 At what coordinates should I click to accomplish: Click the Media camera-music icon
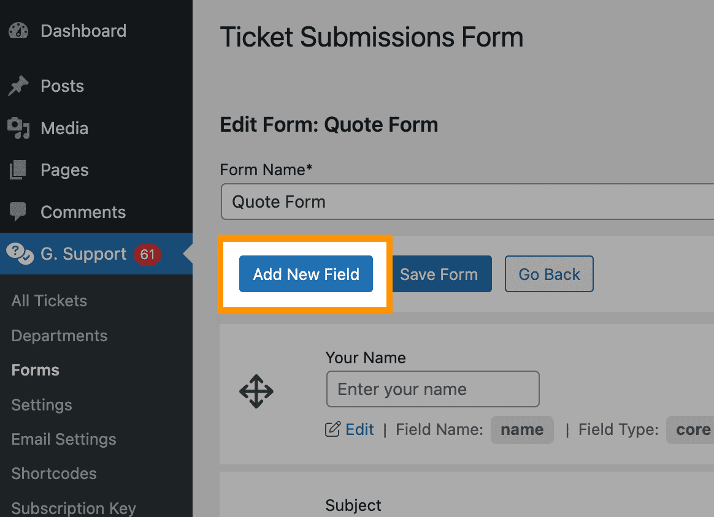[x=18, y=128]
